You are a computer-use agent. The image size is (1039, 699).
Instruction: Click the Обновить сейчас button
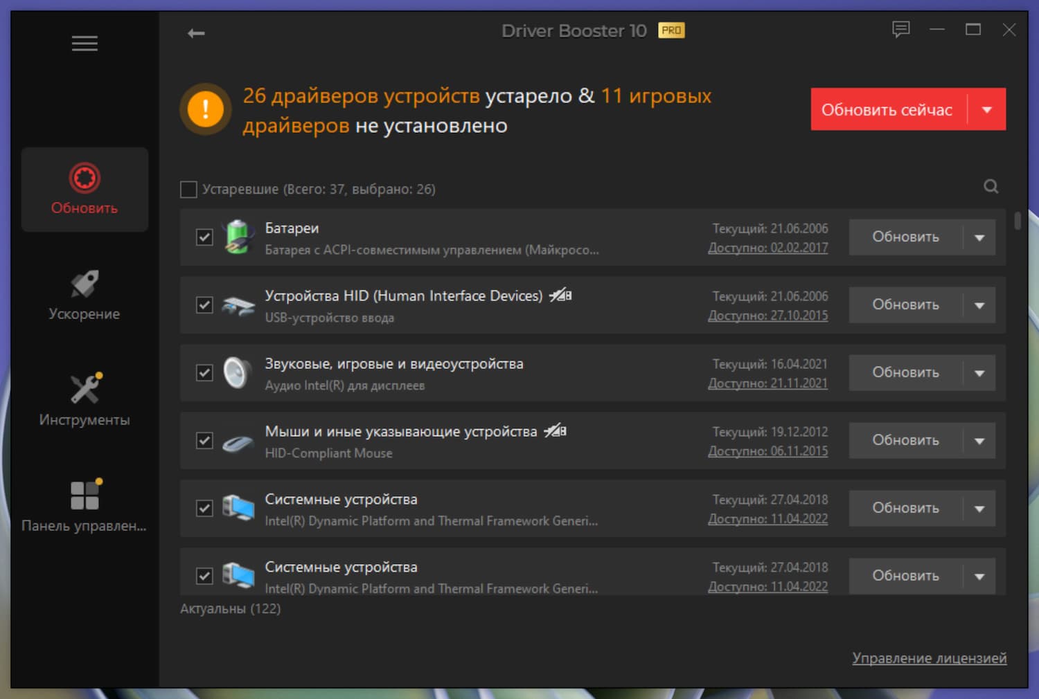tap(887, 109)
